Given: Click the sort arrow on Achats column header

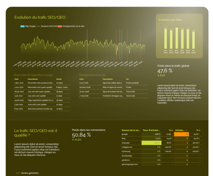Looking at the screenshot, I should pos(186,130).
